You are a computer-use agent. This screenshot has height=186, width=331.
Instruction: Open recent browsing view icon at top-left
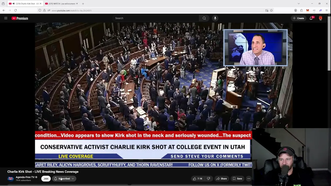click(3, 4)
